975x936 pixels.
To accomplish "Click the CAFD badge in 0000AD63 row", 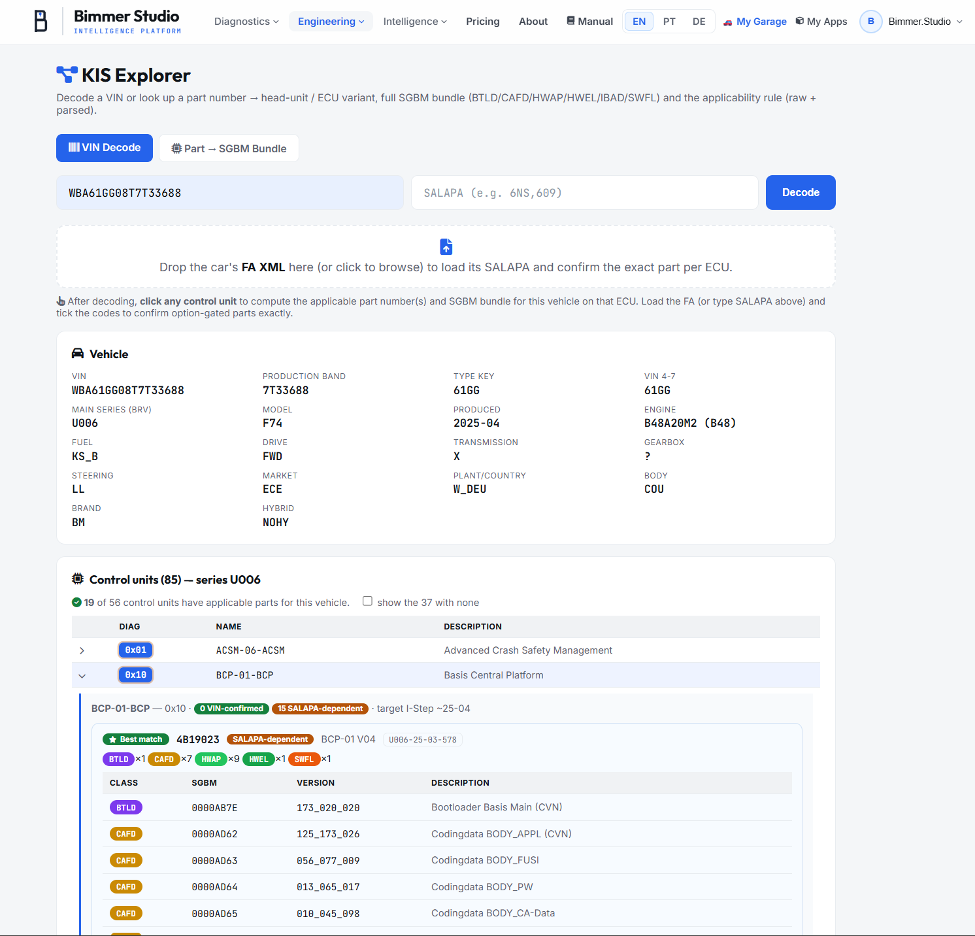I will click(x=126, y=861).
